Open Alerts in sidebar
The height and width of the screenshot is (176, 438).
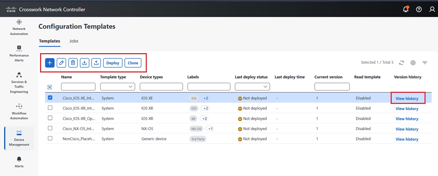click(x=19, y=162)
